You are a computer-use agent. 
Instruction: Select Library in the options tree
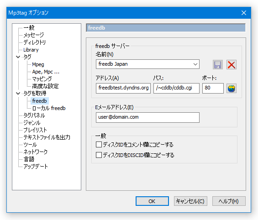coord(31,50)
